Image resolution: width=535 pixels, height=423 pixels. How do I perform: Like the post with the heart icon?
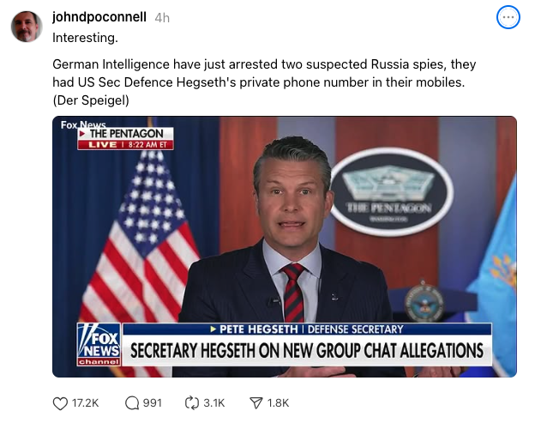point(60,403)
